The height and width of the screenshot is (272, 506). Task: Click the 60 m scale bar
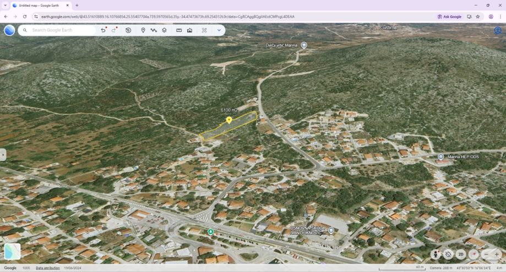coord(402,268)
